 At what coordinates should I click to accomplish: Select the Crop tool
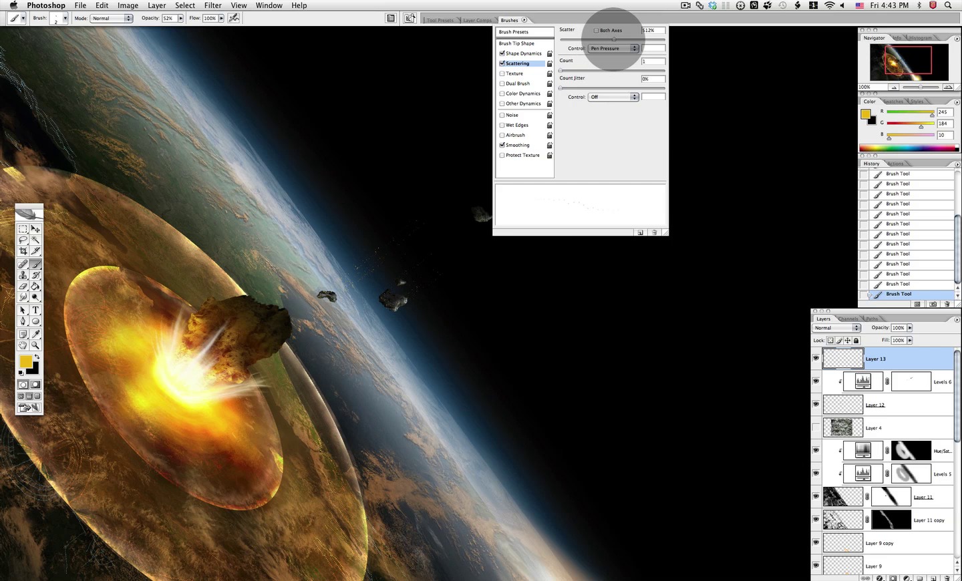[x=23, y=251]
